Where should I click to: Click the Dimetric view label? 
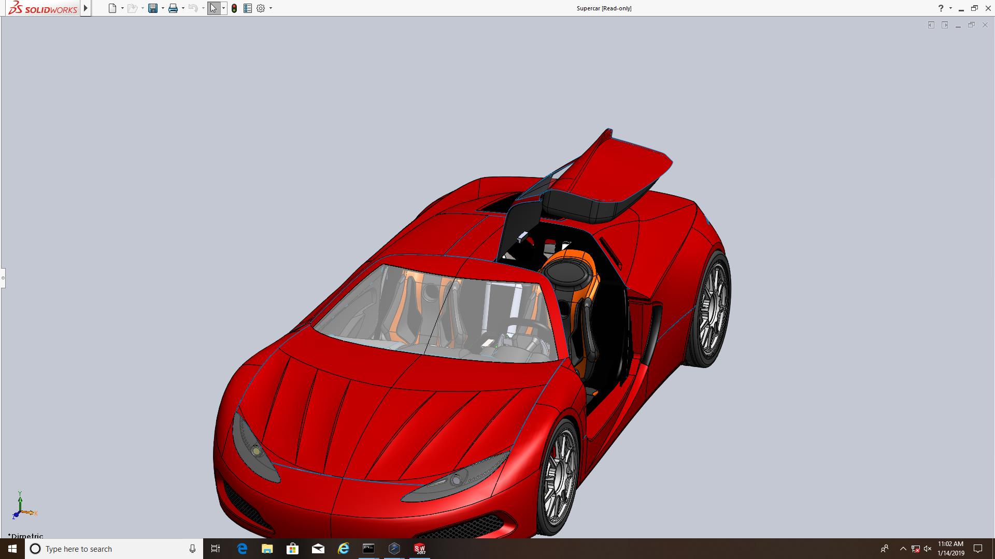pyautogui.click(x=26, y=536)
